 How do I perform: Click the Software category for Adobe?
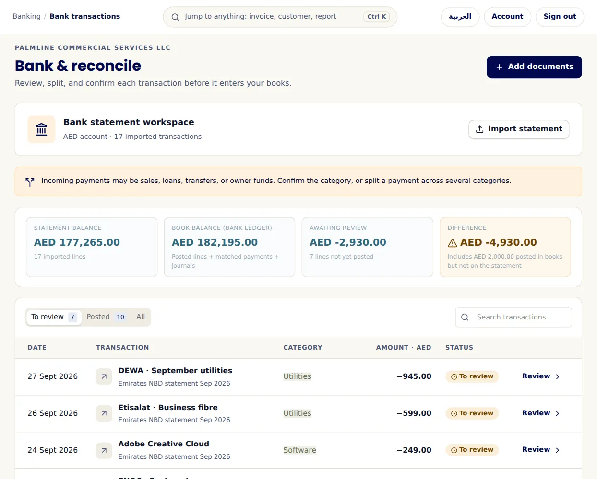tap(299, 450)
